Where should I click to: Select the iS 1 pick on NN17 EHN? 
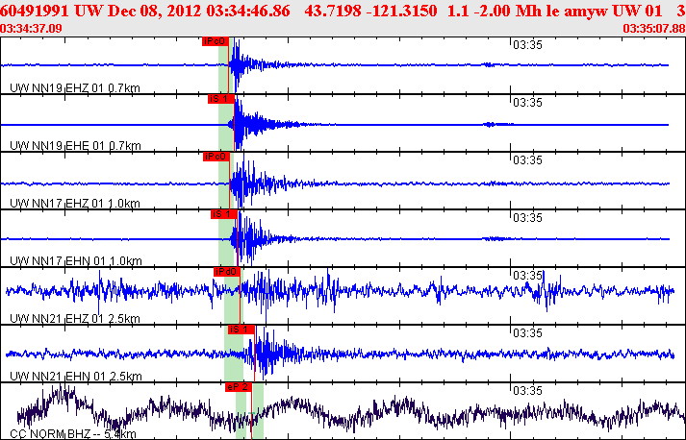223,214
